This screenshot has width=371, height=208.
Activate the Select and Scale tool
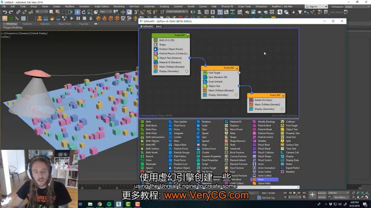pos(90,12)
